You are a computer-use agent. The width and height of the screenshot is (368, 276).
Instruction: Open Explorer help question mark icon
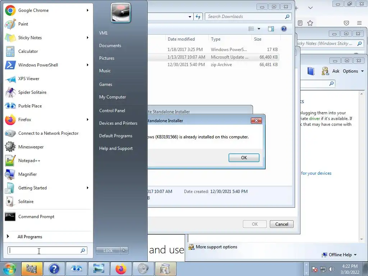(284, 29)
